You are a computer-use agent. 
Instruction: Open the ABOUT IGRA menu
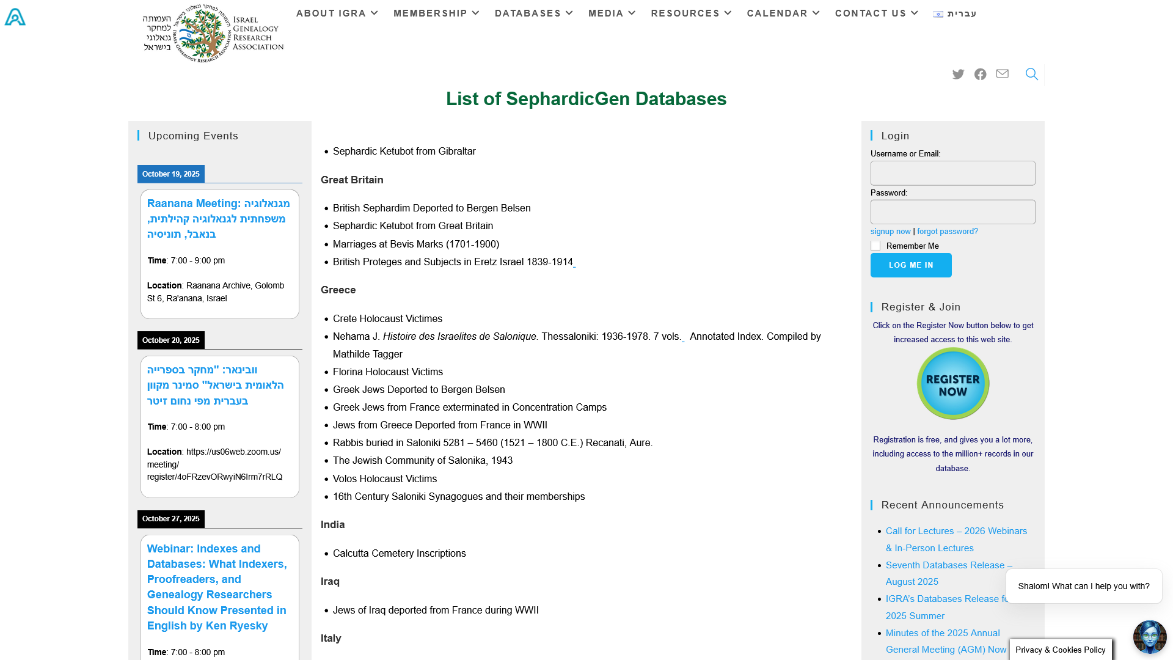point(331,13)
